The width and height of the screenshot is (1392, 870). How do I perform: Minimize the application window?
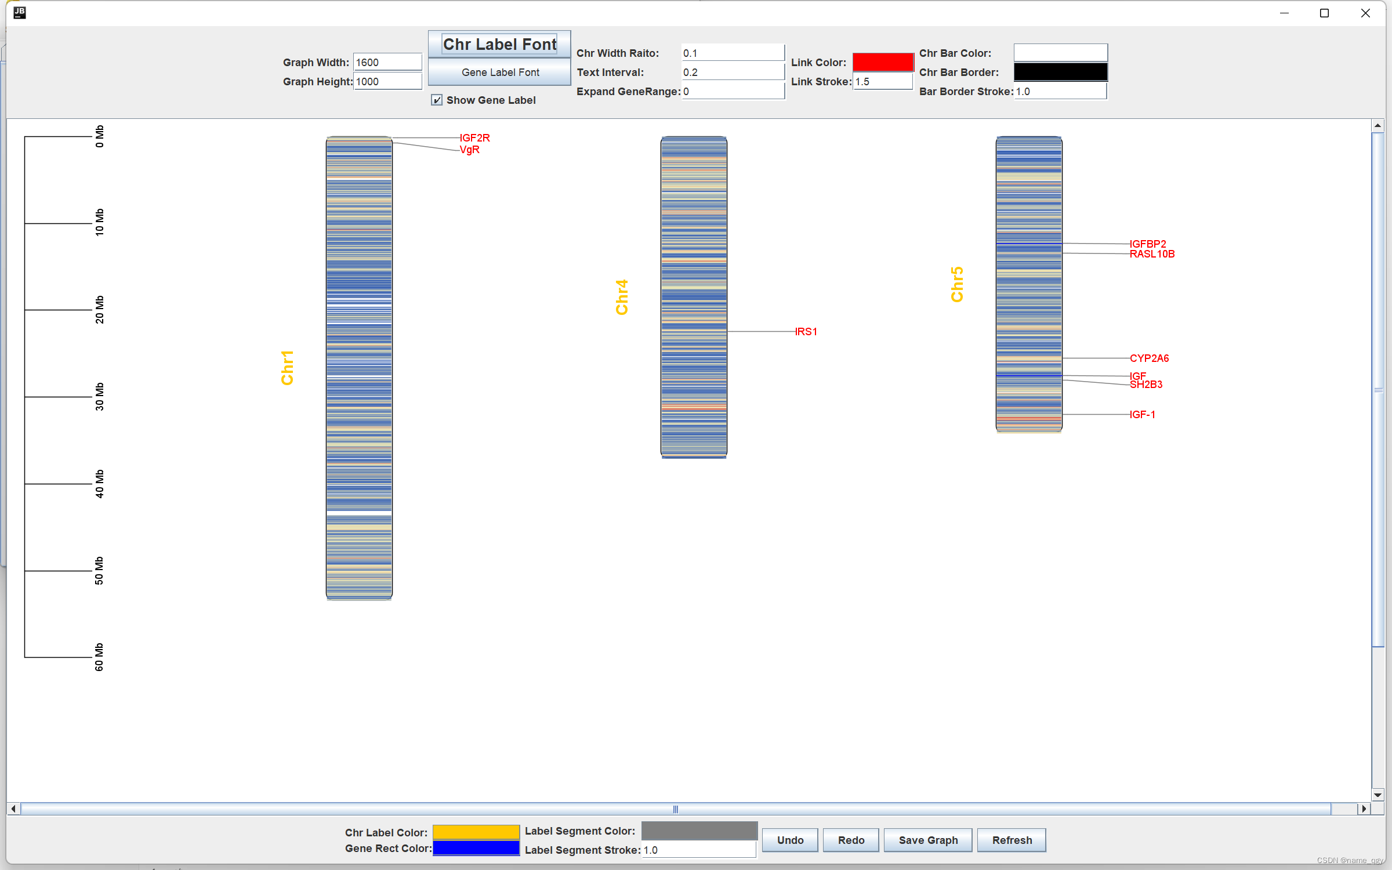point(1285,13)
